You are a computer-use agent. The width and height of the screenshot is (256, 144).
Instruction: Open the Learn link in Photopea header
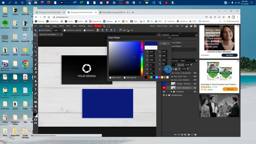(171, 26)
